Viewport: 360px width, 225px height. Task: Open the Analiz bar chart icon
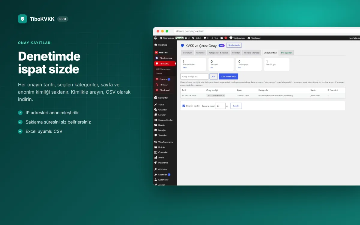pyautogui.click(x=155, y=157)
